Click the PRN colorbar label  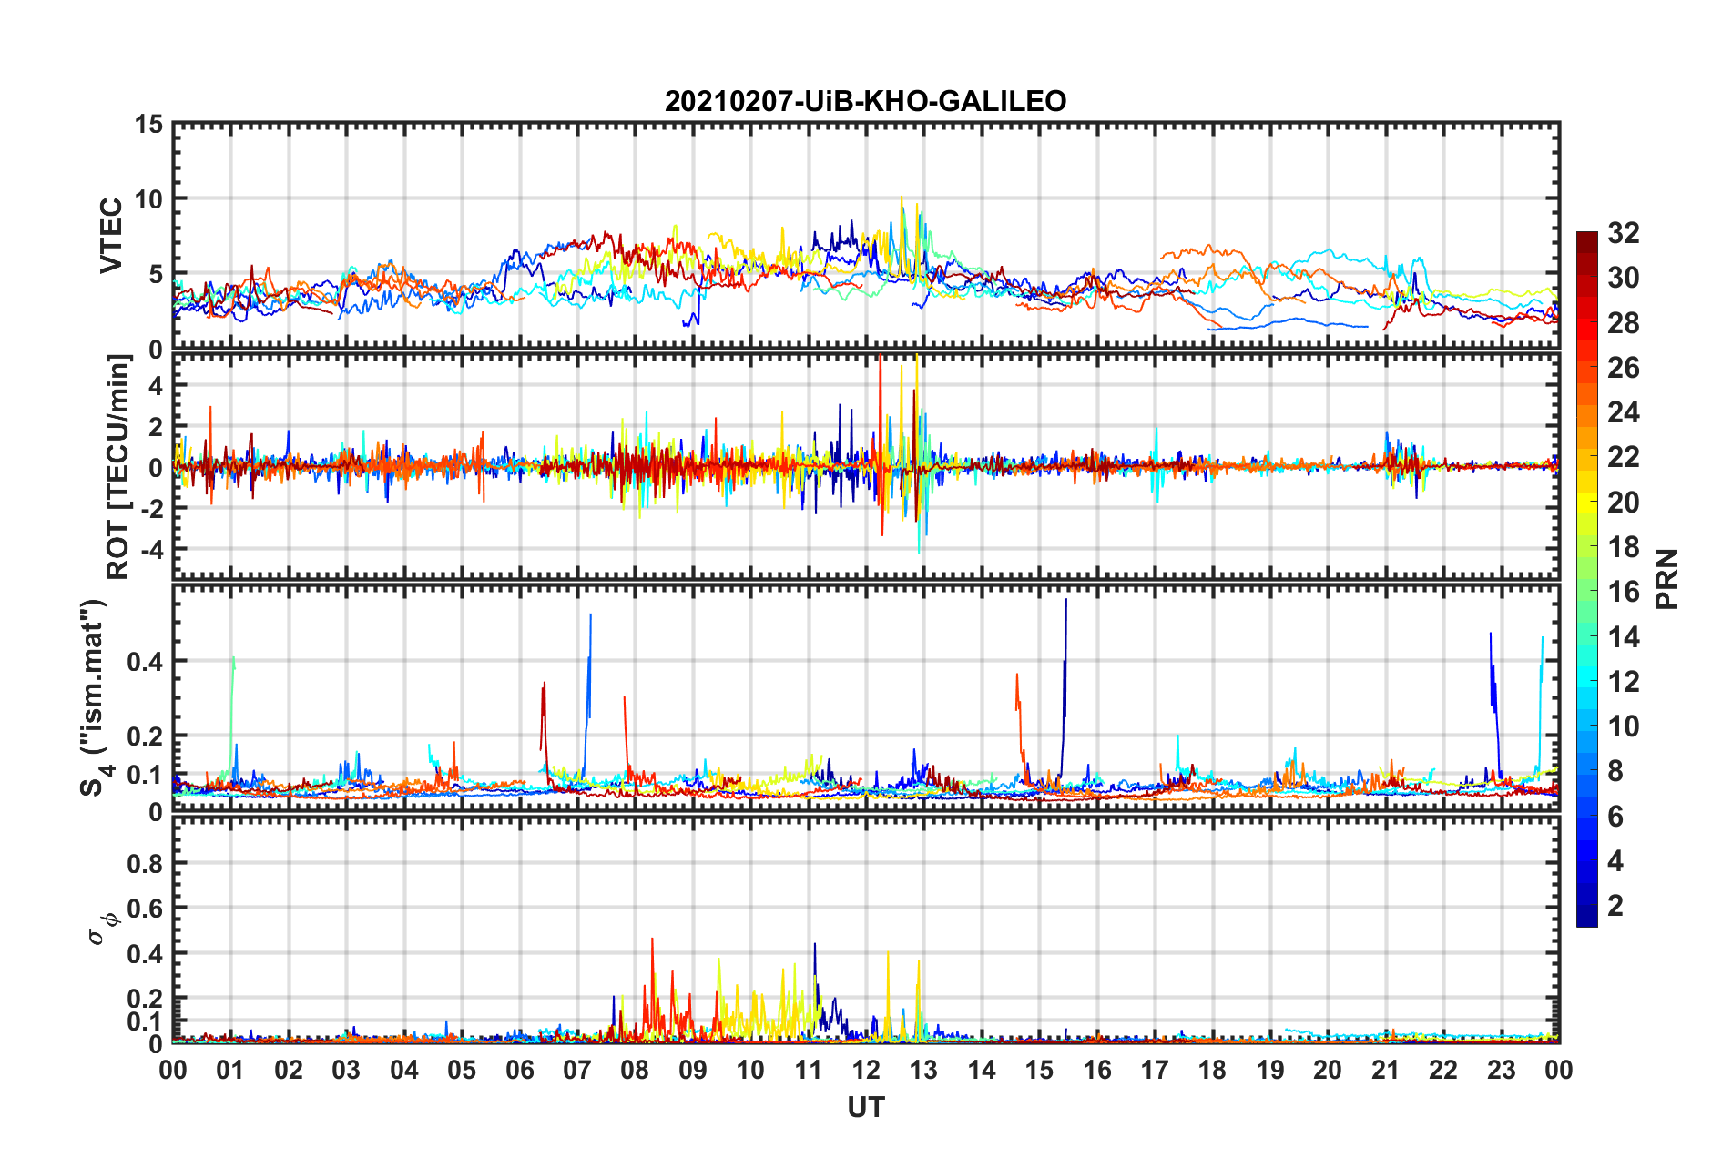click(x=1666, y=579)
